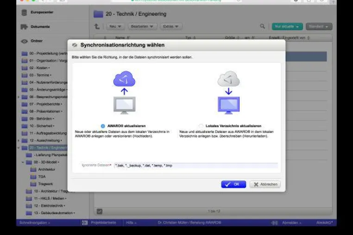Select folder 03 - Termine
The height and width of the screenshot is (235, 353).
[40, 75]
